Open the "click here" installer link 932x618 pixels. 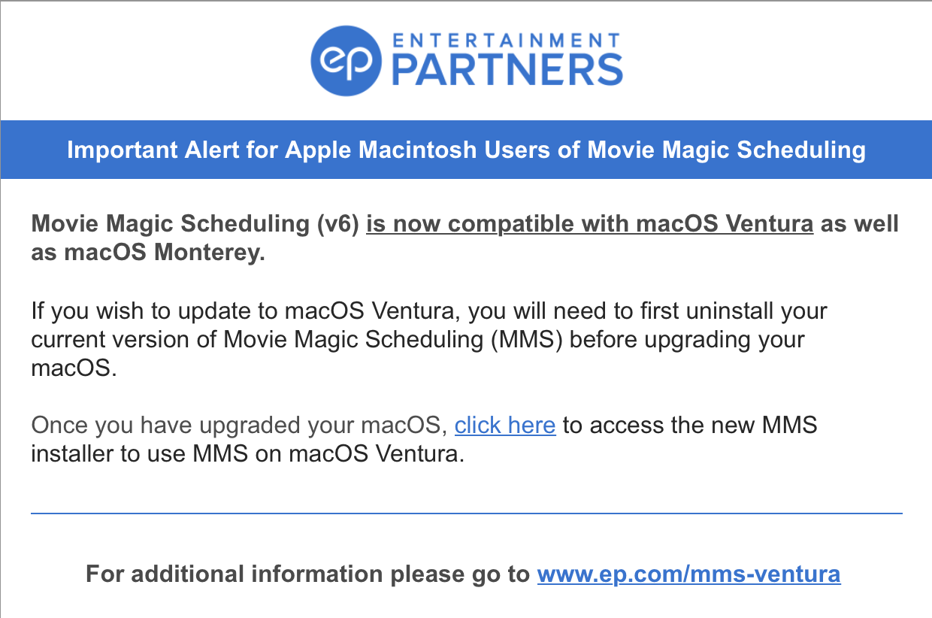point(505,426)
